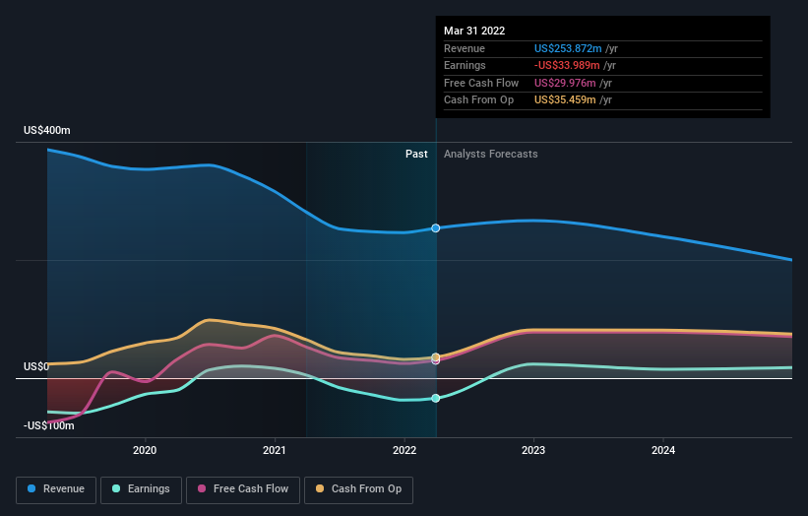
Task: Click the US$400m y-axis label
Action: (47, 130)
